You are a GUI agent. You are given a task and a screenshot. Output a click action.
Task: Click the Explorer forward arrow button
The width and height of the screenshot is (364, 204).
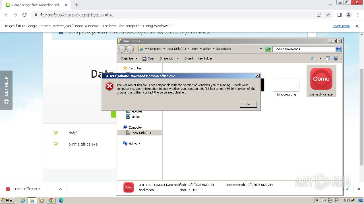[130, 49]
